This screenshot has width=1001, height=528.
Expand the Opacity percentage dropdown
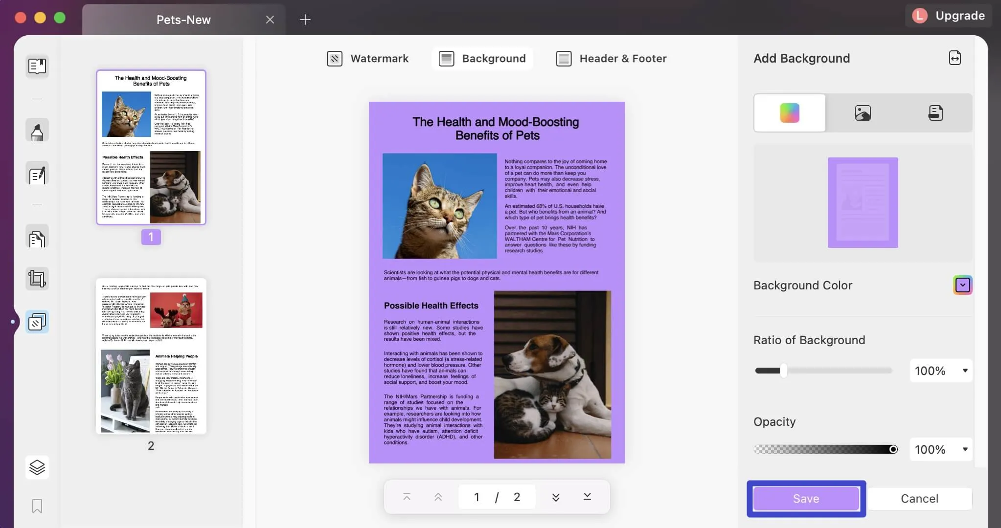(x=964, y=449)
